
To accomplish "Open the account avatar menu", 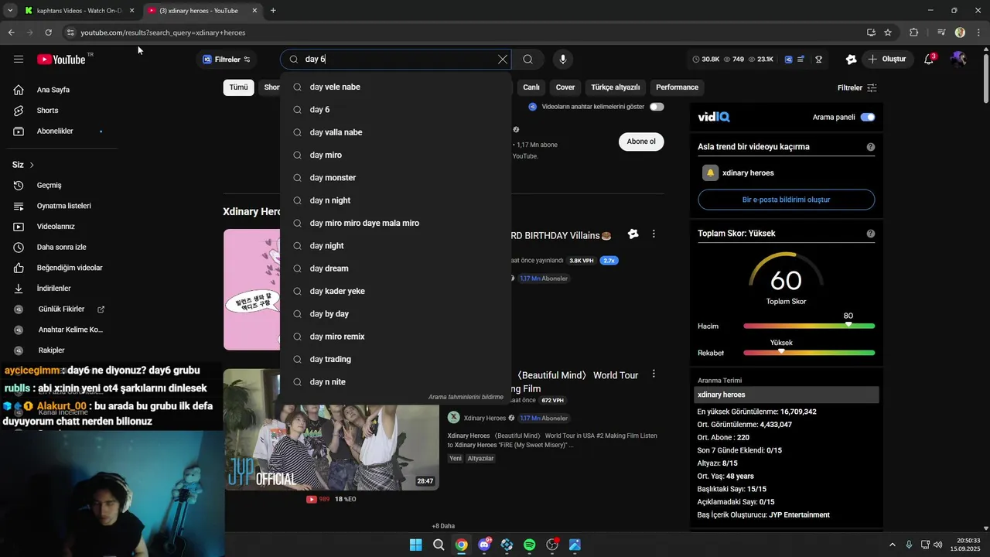I will coord(958,60).
